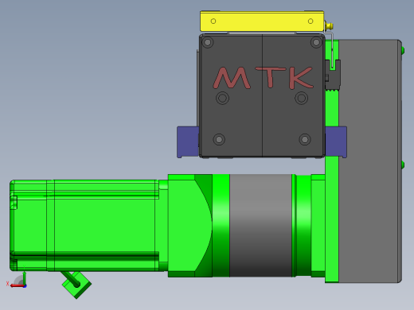
Task: Select the left purple mounting block
Action: click(188, 142)
